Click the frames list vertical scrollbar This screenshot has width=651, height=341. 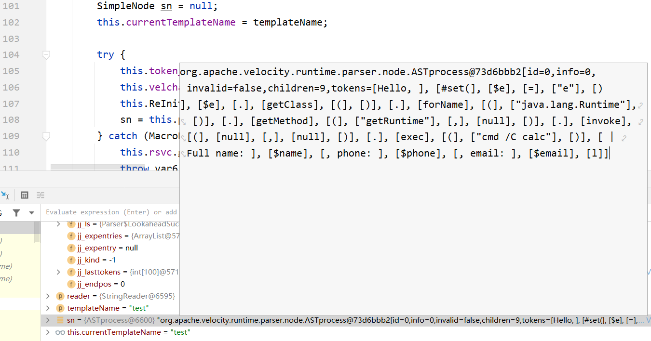pyautogui.click(x=37, y=233)
